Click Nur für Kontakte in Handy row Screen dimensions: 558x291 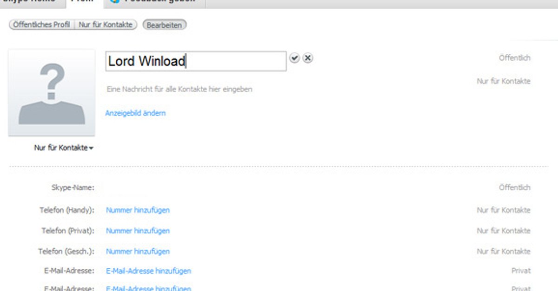504,210
